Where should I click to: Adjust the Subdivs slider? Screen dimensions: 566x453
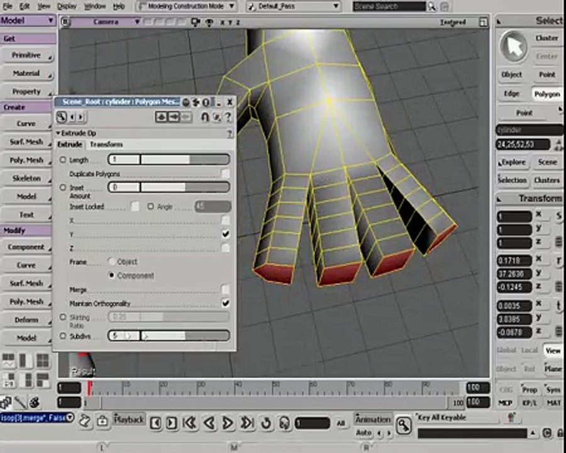pyautogui.click(x=169, y=336)
